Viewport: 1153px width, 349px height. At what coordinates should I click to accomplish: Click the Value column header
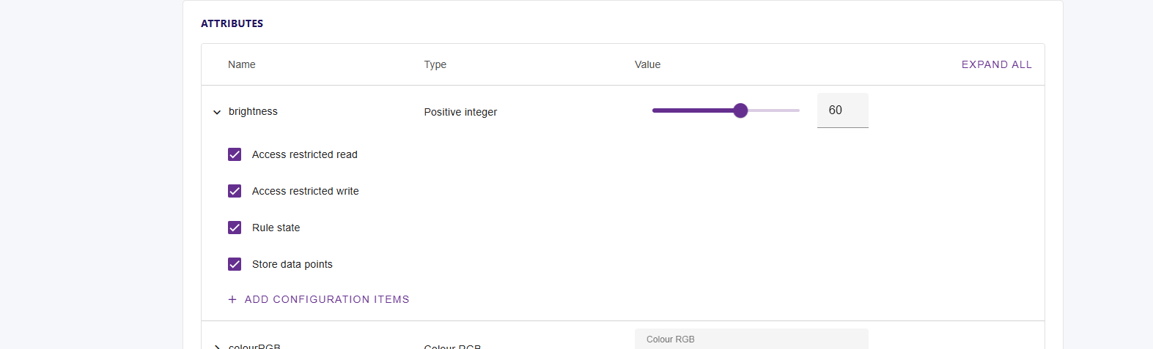point(647,64)
